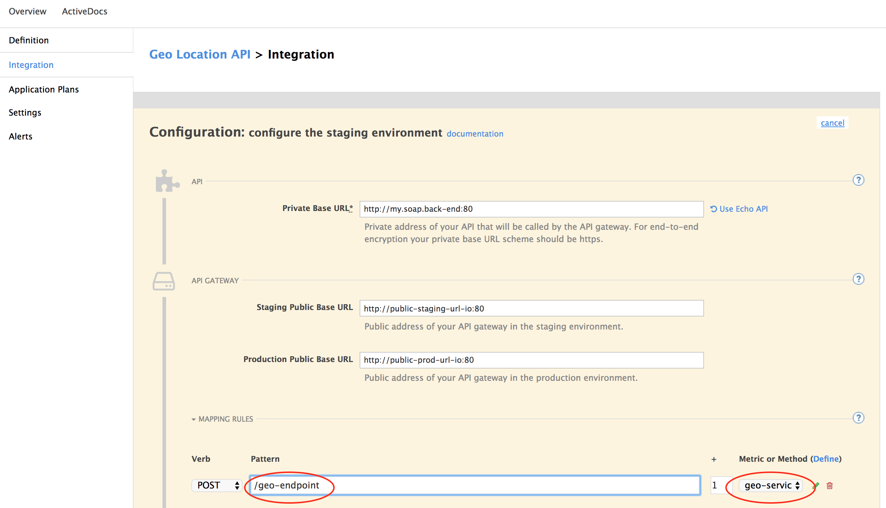This screenshot has width=886, height=508.
Task: Open the ActiveDocs tab
Action: click(84, 12)
